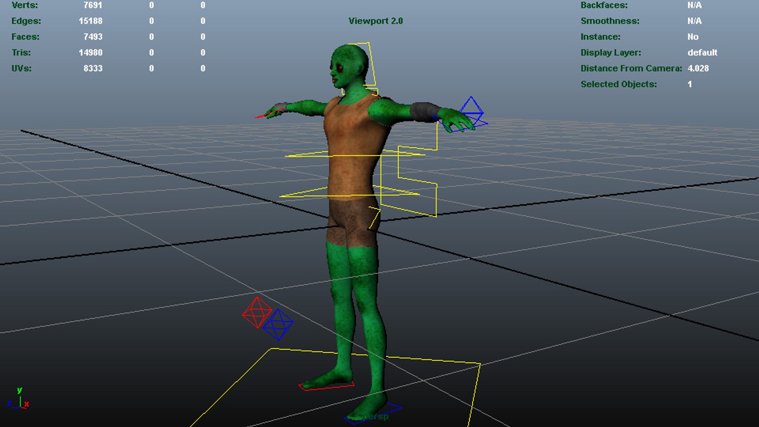Click the red diamond knee locator
This screenshot has width=759, height=427.
[257, 313]
